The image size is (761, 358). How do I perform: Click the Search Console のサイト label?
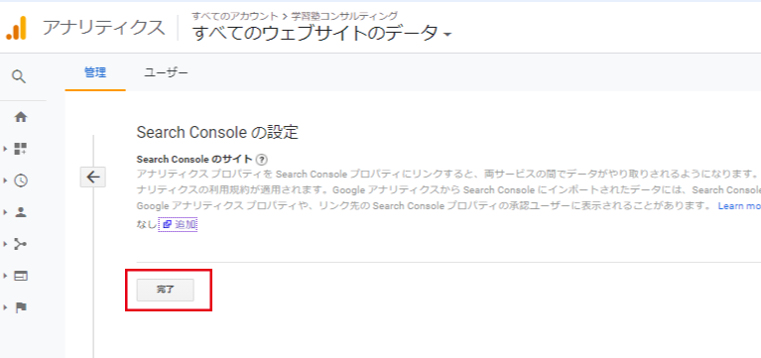(x=194, y=159)
